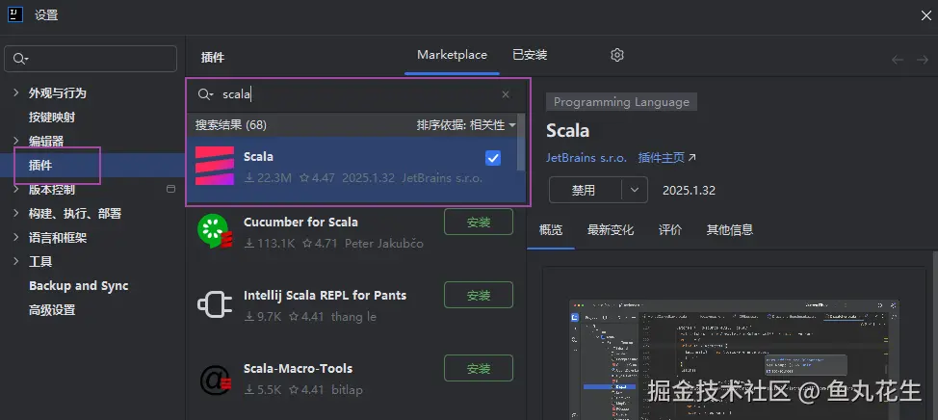Viewport: 938px width, 420px height.
Task: Select Scala-Macro-Tools plugin name
Action: (298, 369)
